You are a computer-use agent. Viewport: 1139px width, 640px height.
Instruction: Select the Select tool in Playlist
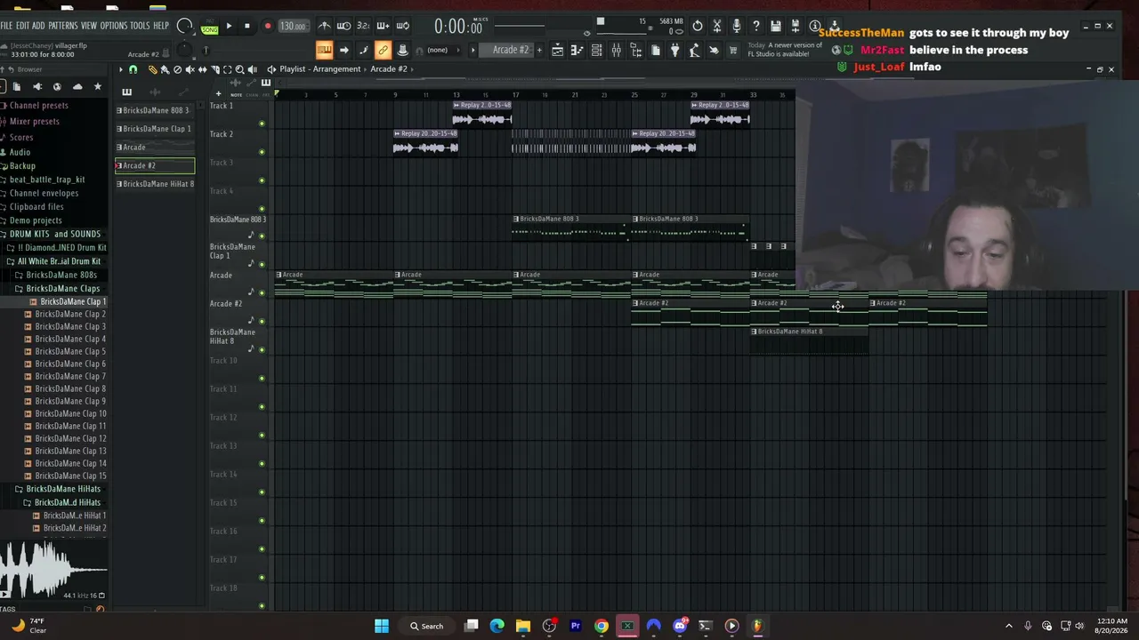[227, 69]
